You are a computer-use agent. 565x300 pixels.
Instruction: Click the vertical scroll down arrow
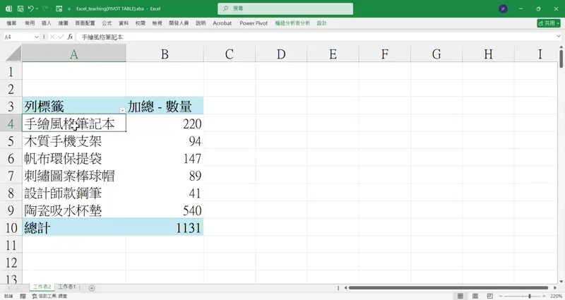pyautogui.click(x=561, y=282)
